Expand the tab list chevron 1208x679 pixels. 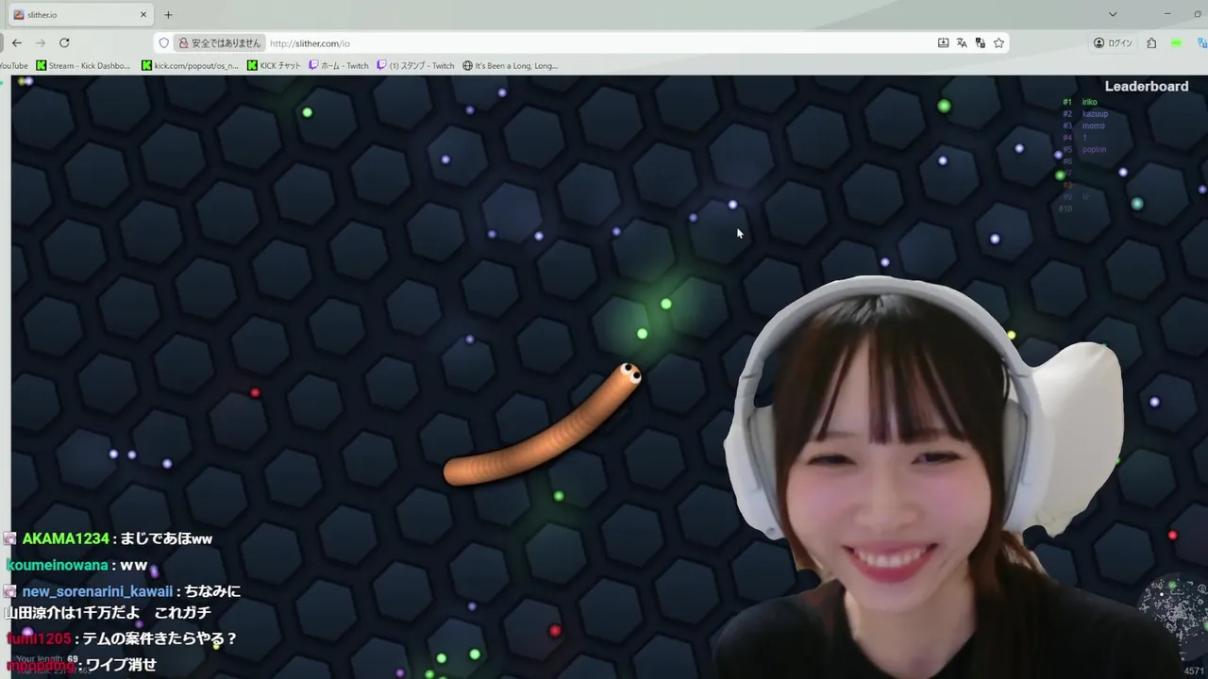(x=1113, y=15)
